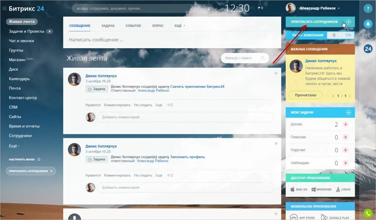
Task: Switch to the Событие tab
Action: (x=133, y=26)
